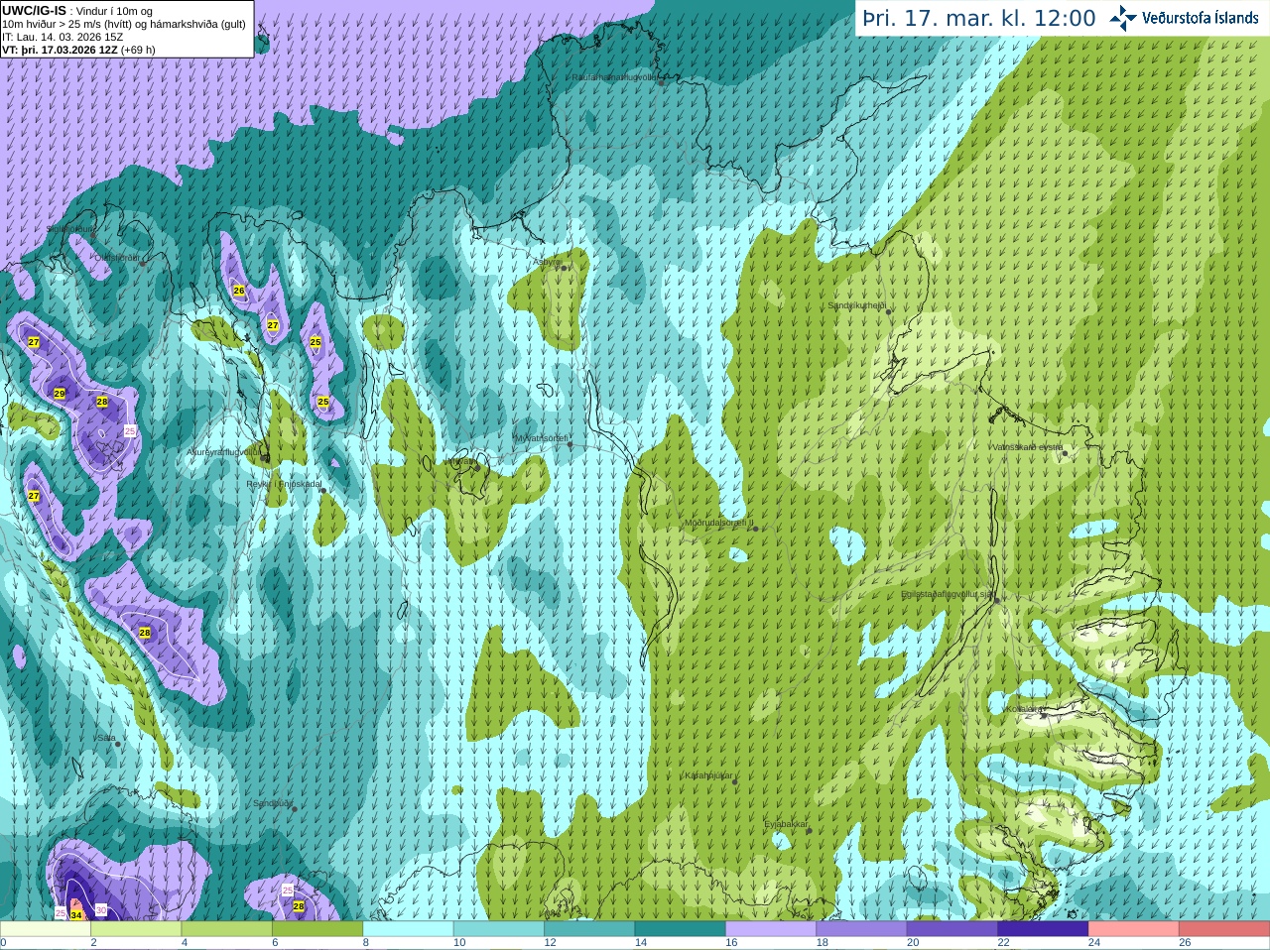Image resolution: width=1270 pixels, height=950 pixels.
Task: Select the date header Þri. 17. mar. kl. 12:00
Action: click(x=978, y=18)
